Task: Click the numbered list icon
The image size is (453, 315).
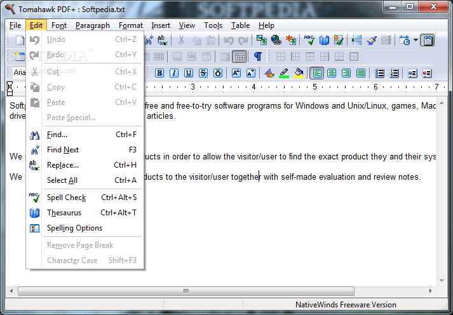Action: tap(394, 73)
